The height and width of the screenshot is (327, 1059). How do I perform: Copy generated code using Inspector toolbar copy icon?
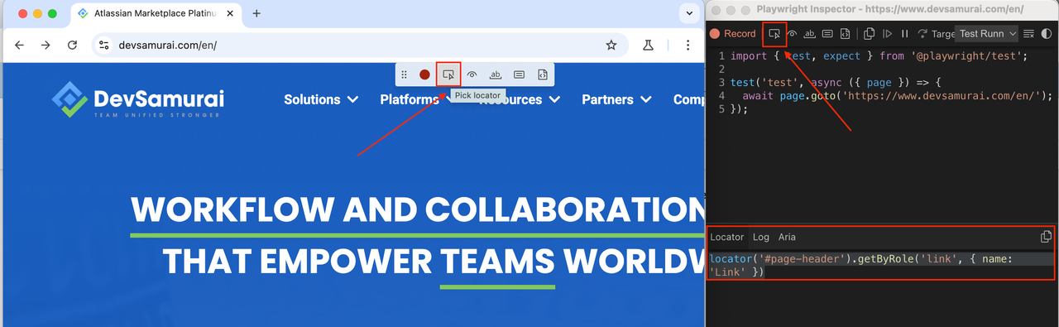pos(870,34)
